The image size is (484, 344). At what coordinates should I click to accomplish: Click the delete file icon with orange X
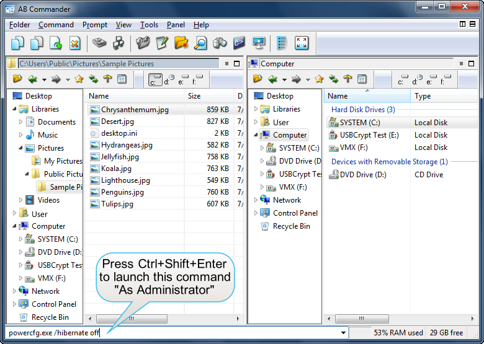(74, 43)
